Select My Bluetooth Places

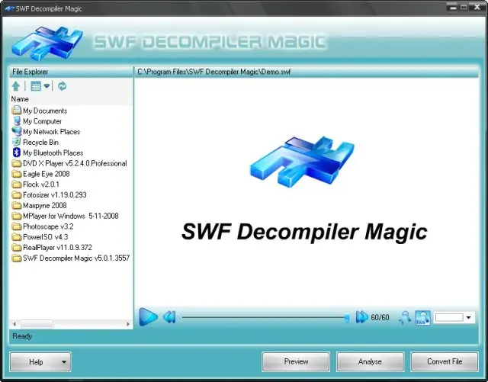coord(47,152)
